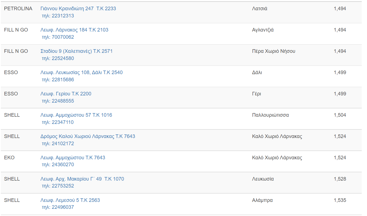Screen dimensions: 367x216
Task: Click phone number 24360270
Action: [x=63, y=165]
